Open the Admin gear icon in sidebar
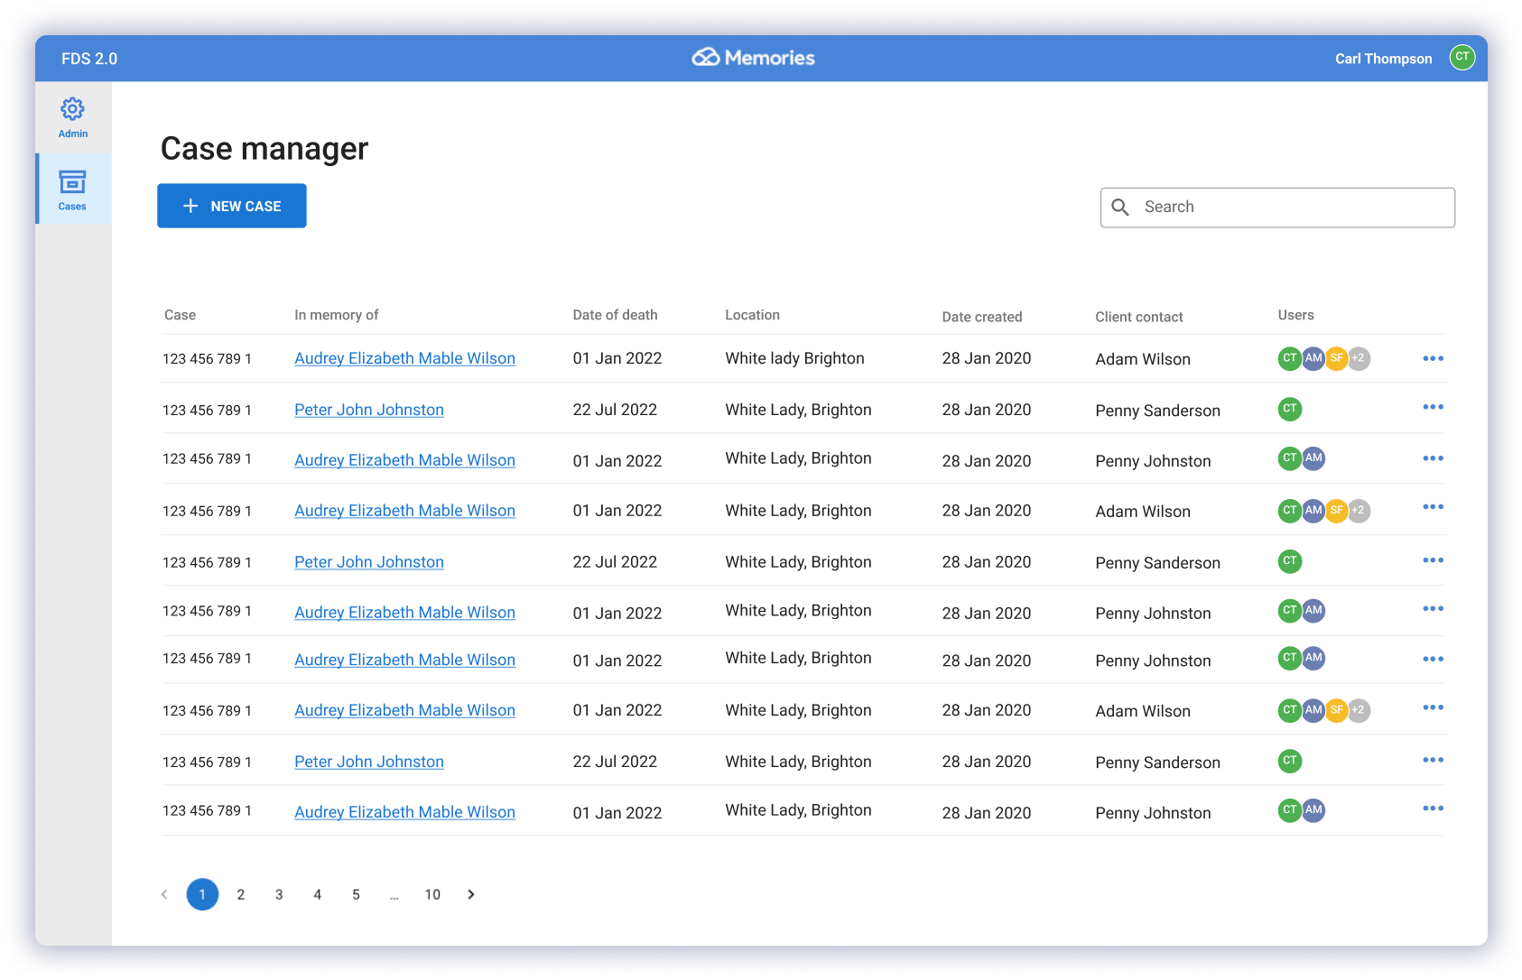1522x980 pixels. [72, 110]
